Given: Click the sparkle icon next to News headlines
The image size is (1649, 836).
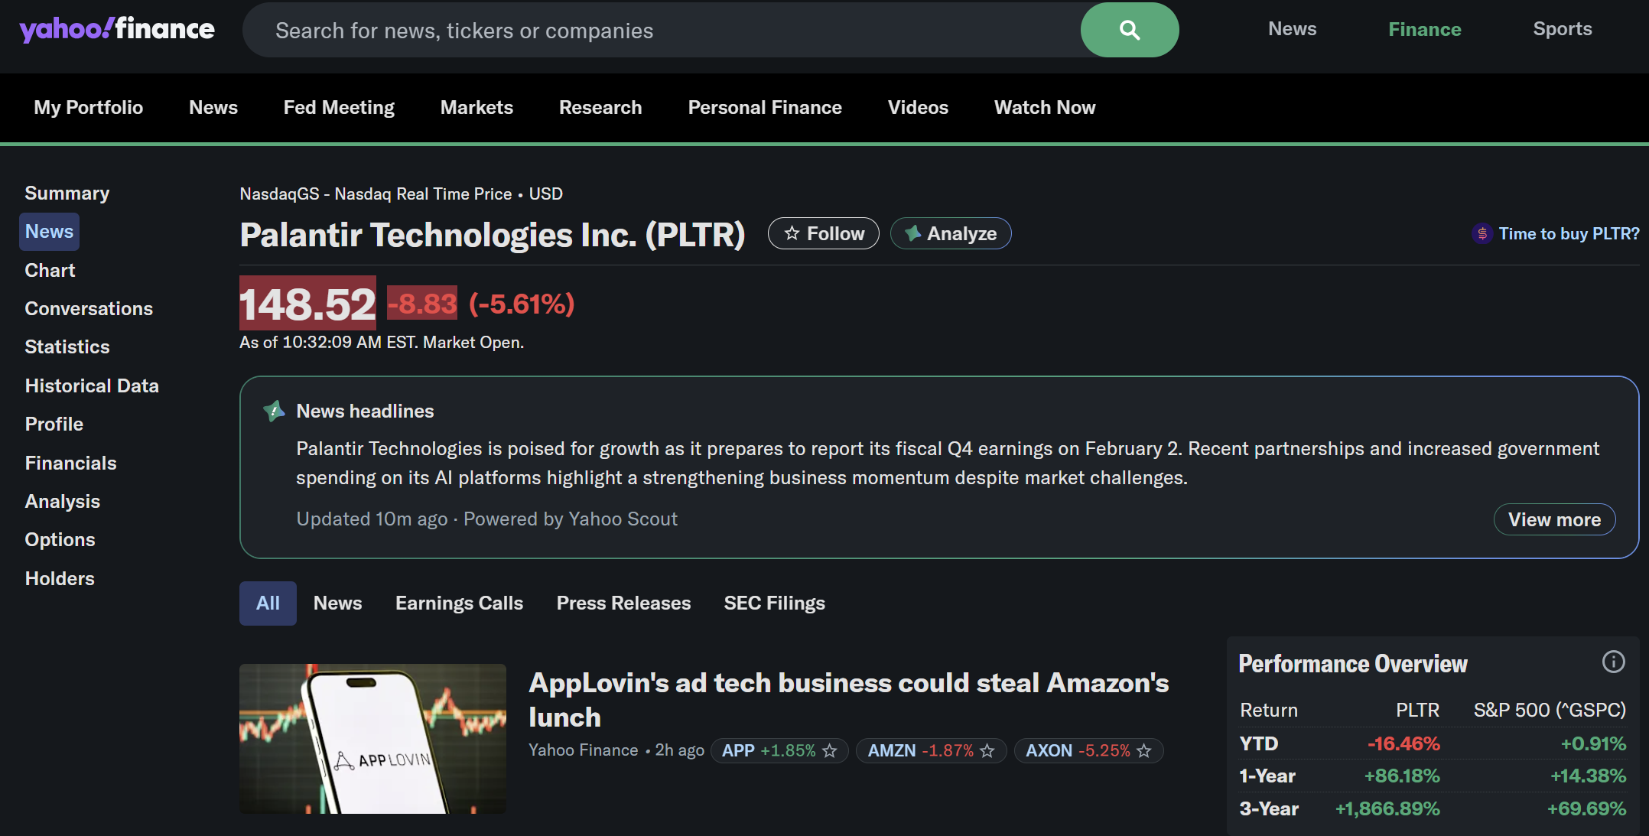Looking at the screenshot, I should [274, 411].
